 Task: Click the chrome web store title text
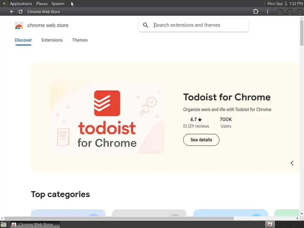point(48,25)
